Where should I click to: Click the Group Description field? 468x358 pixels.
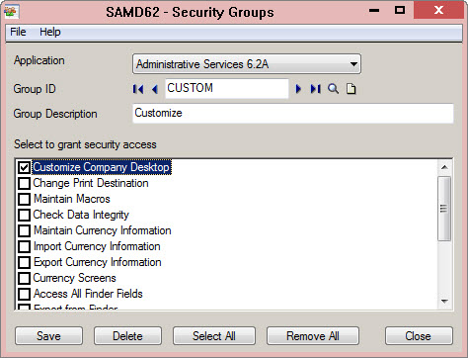coord(293,114)
